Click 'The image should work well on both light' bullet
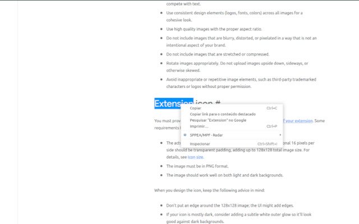Screen dimensions: 359x224 point(224,175)
